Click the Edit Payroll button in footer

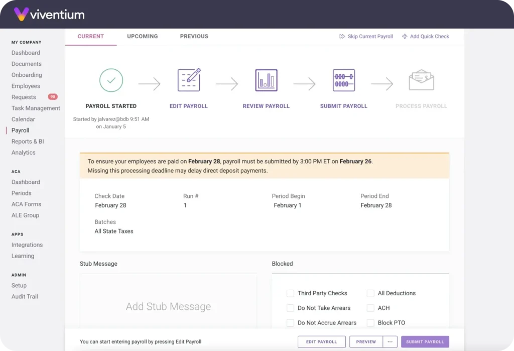point(321,341)
